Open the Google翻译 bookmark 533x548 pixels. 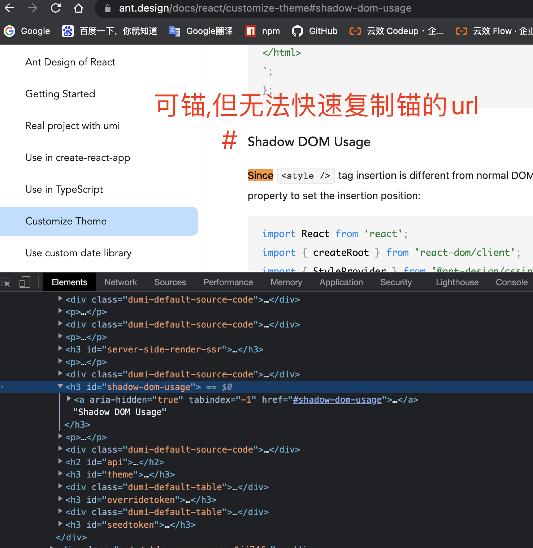pyautogui.click(x=201, y=31)
